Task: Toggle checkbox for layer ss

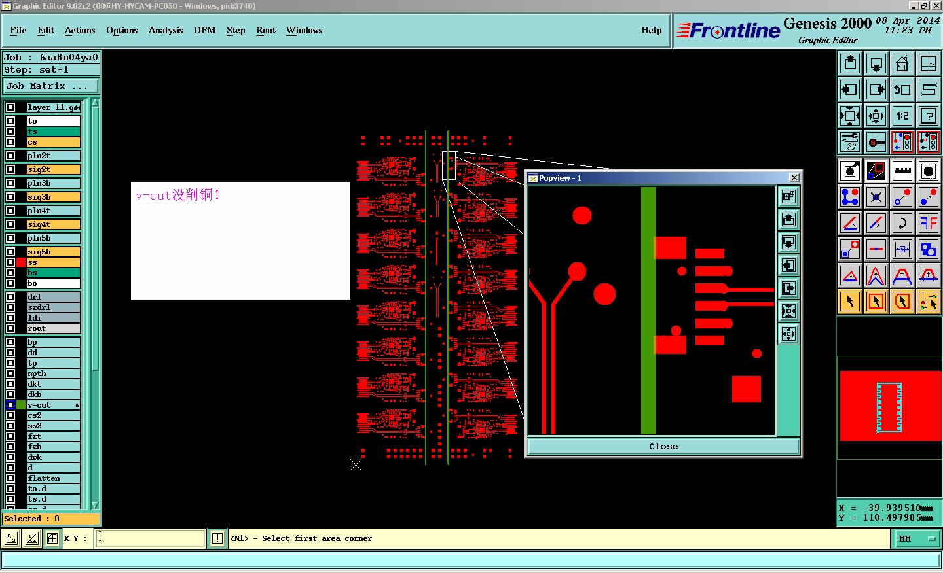Action: [x=10, y=262]
